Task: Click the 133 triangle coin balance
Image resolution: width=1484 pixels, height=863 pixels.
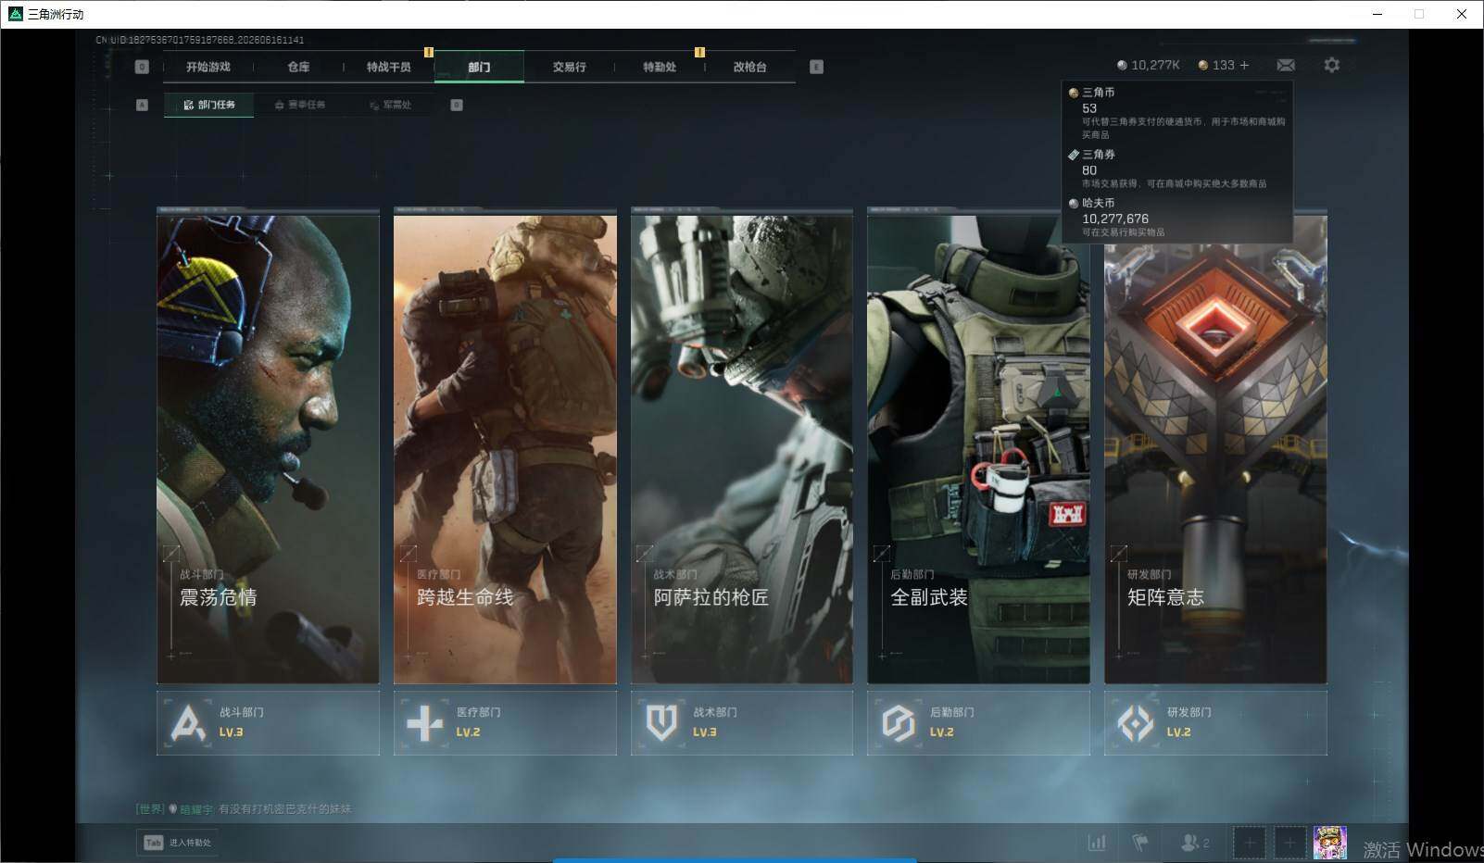Action: click(x=1216, y=65)
